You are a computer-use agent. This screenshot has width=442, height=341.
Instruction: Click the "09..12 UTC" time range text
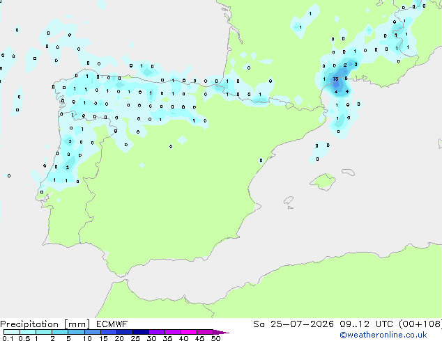coord(367,324)
